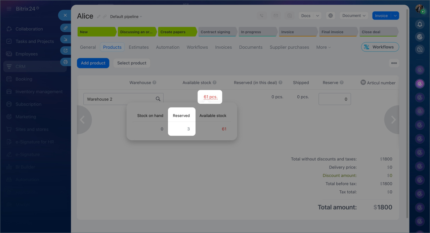Viewport: 430px width, 233px height.
Task: Click the Add product button
Action: tap(93, 63)
